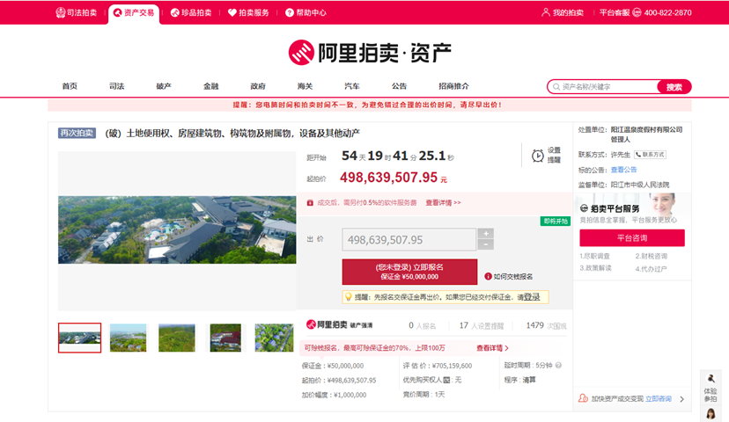Click the 阿里拍卖·资产 logo
The width and height of the screenshot is (729, 422).
(370, 53)
